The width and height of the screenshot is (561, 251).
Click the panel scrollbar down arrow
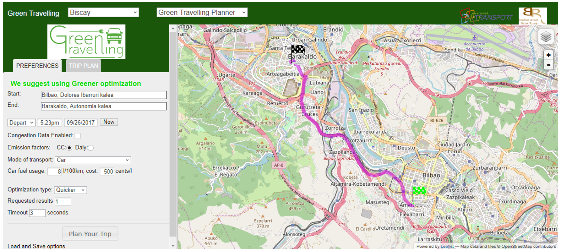point(173,246)
